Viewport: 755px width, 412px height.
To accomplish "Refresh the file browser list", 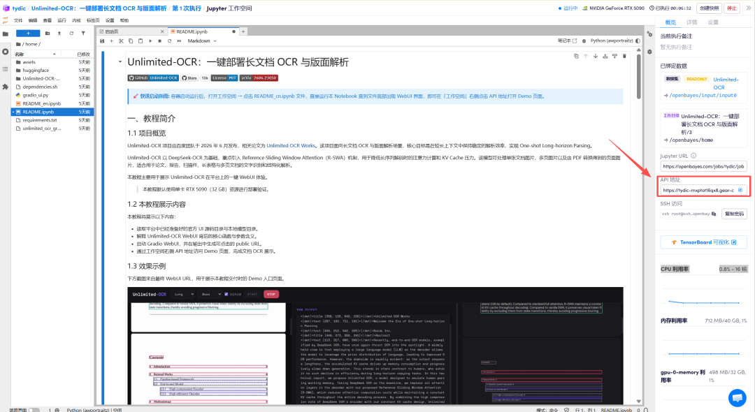I will [71, 34].
